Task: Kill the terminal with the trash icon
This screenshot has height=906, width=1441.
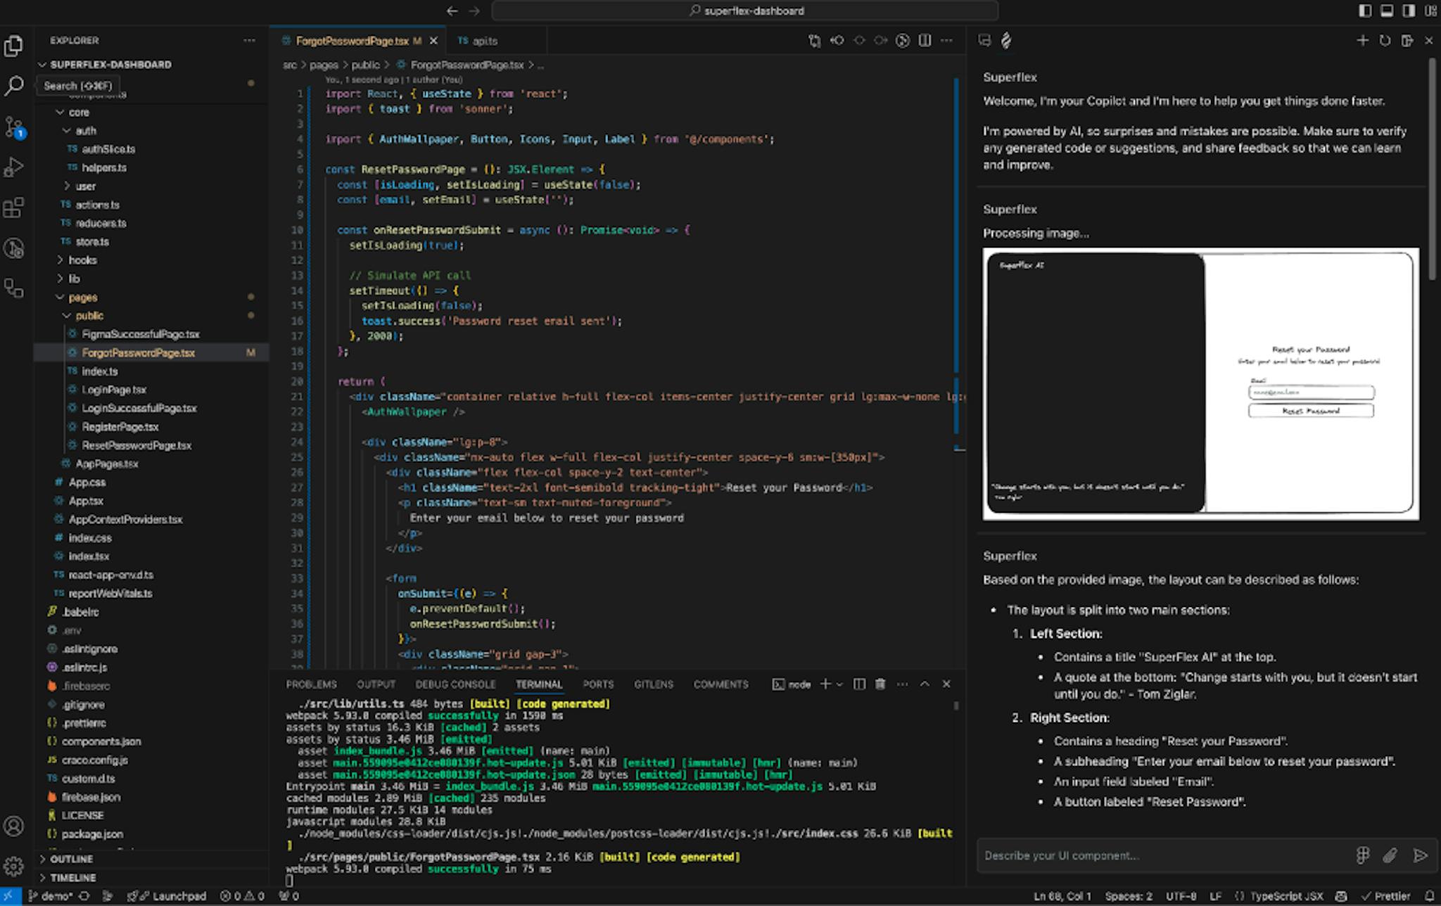Action: (880, 684)
